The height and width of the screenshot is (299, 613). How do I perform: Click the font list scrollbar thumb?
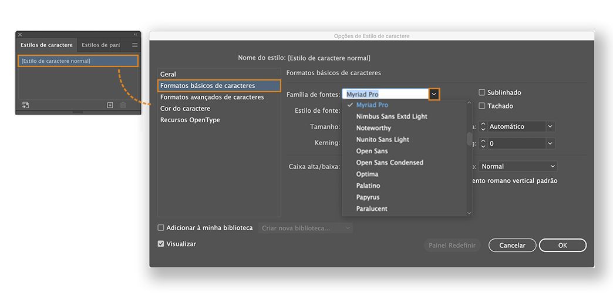pos(469,139)
